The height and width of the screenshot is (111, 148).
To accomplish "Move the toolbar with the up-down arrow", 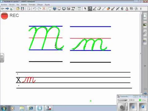I will [141, 9].
